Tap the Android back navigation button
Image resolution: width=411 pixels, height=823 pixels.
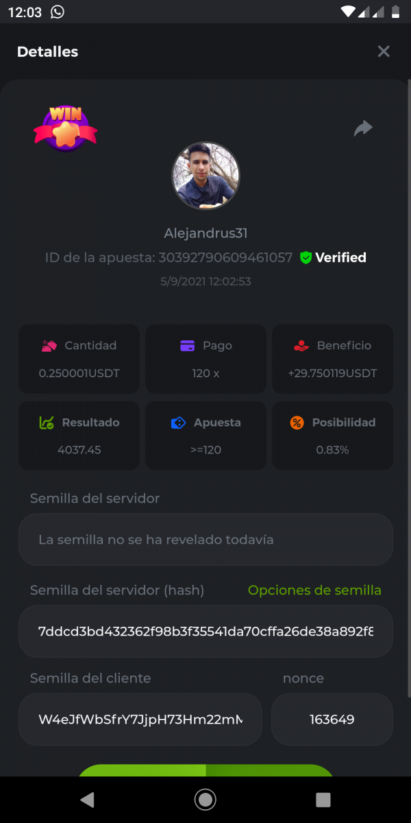[x=87, y=799]
